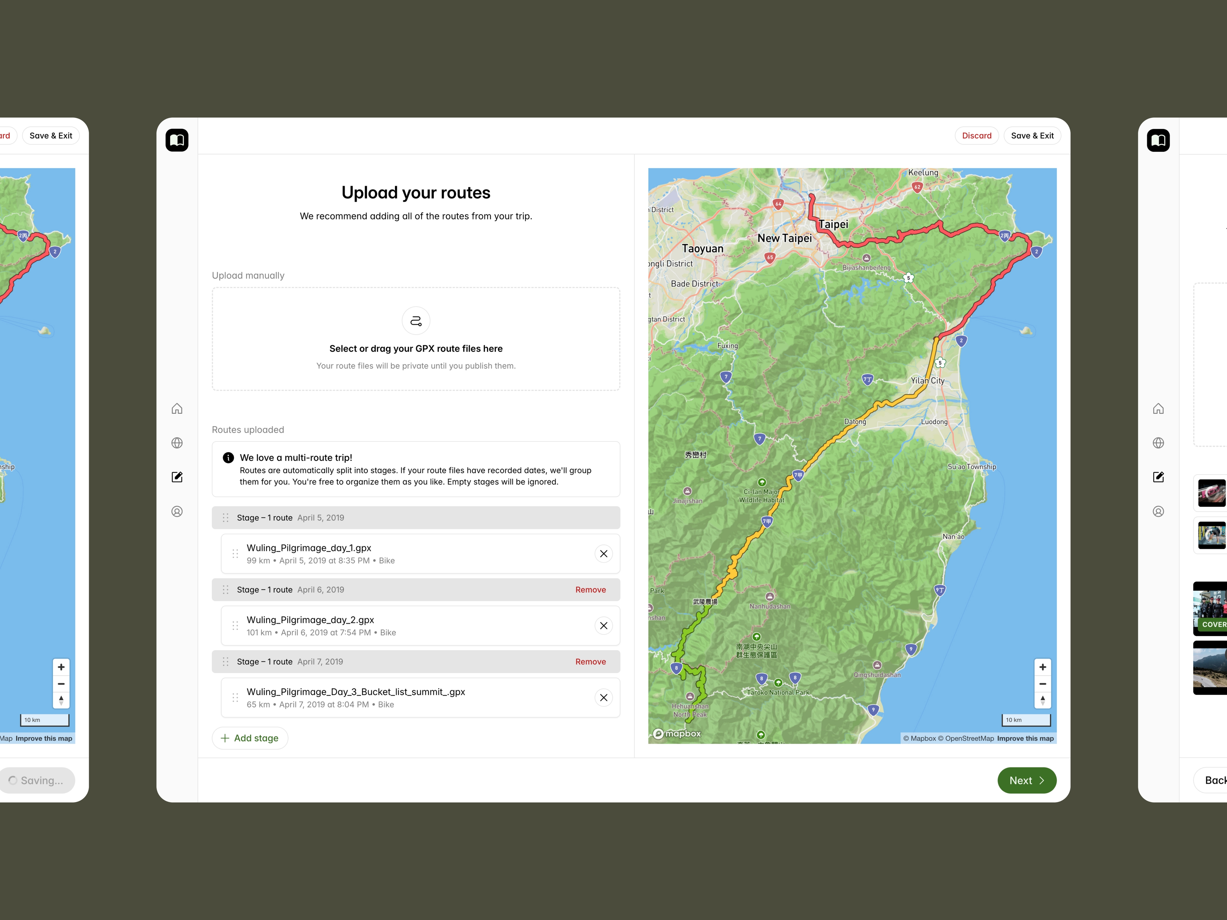This screenshot has height=920, width=1227.
Task: Select edit icon in right window sidebar
Action: pos(1158,477)
